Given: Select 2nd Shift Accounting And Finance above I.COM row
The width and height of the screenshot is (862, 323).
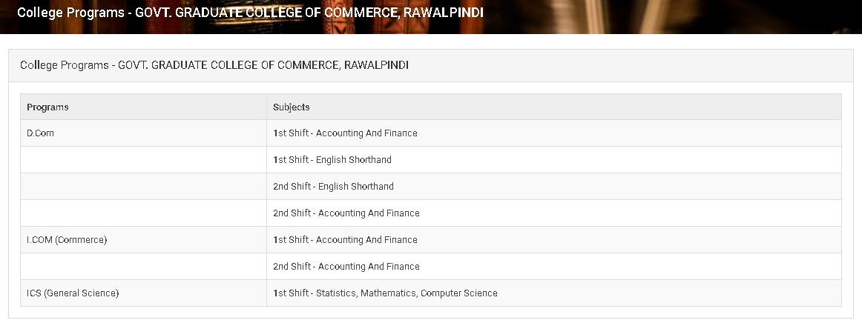Looking at the screenshot, I should [346, 213].
